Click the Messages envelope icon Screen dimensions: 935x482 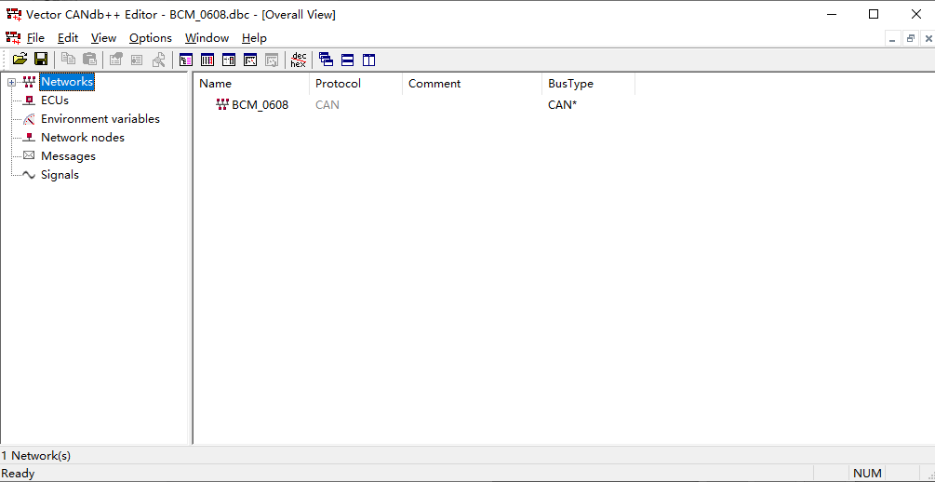29,155
